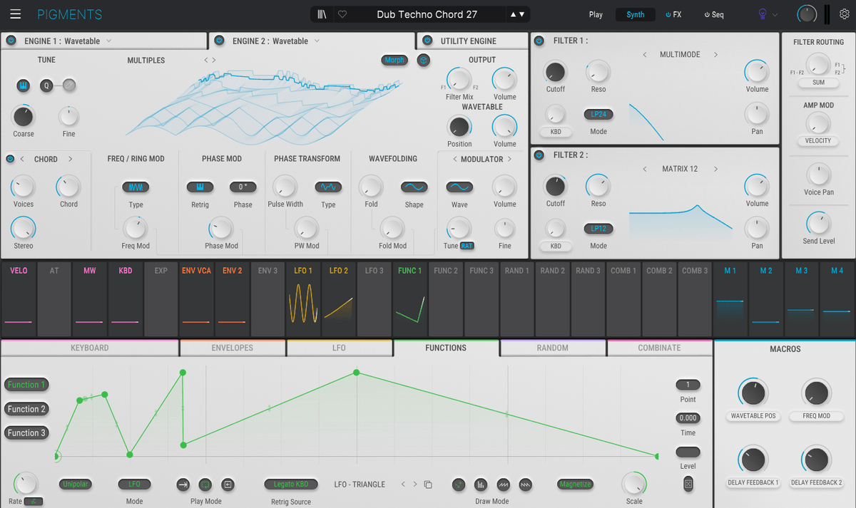Image resolution: width=856 pixels, height=508 pixels.
Task: Toggle Filter 2 power button
Action: point(539,155)
